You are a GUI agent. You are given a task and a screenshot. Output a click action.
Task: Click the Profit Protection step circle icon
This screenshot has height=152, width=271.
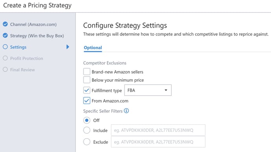(x=5, y=58)
